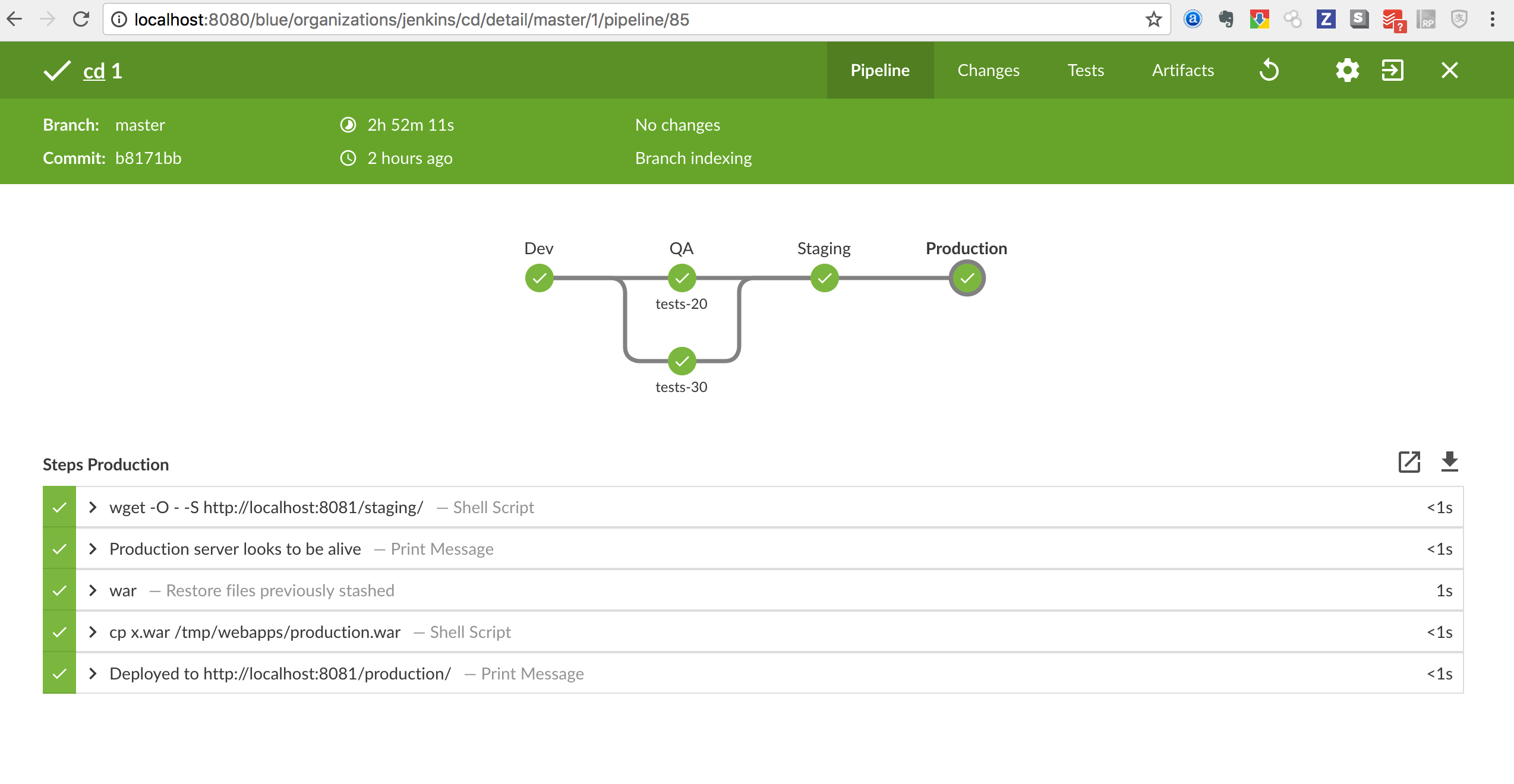This screenshot has width=1514, height=784.
Task: Click the Evernote extension icon
Action: pos(1226,20)
